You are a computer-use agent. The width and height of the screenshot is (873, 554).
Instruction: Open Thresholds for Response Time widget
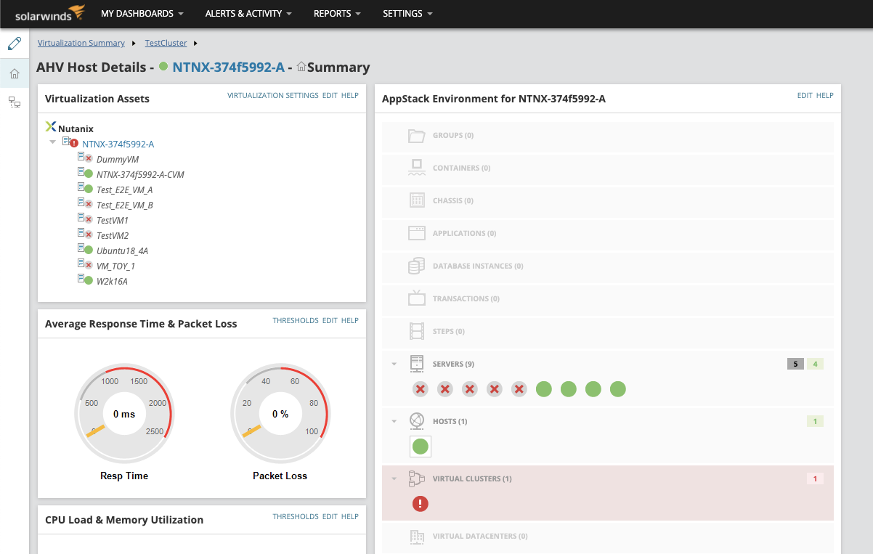point(296,320)
